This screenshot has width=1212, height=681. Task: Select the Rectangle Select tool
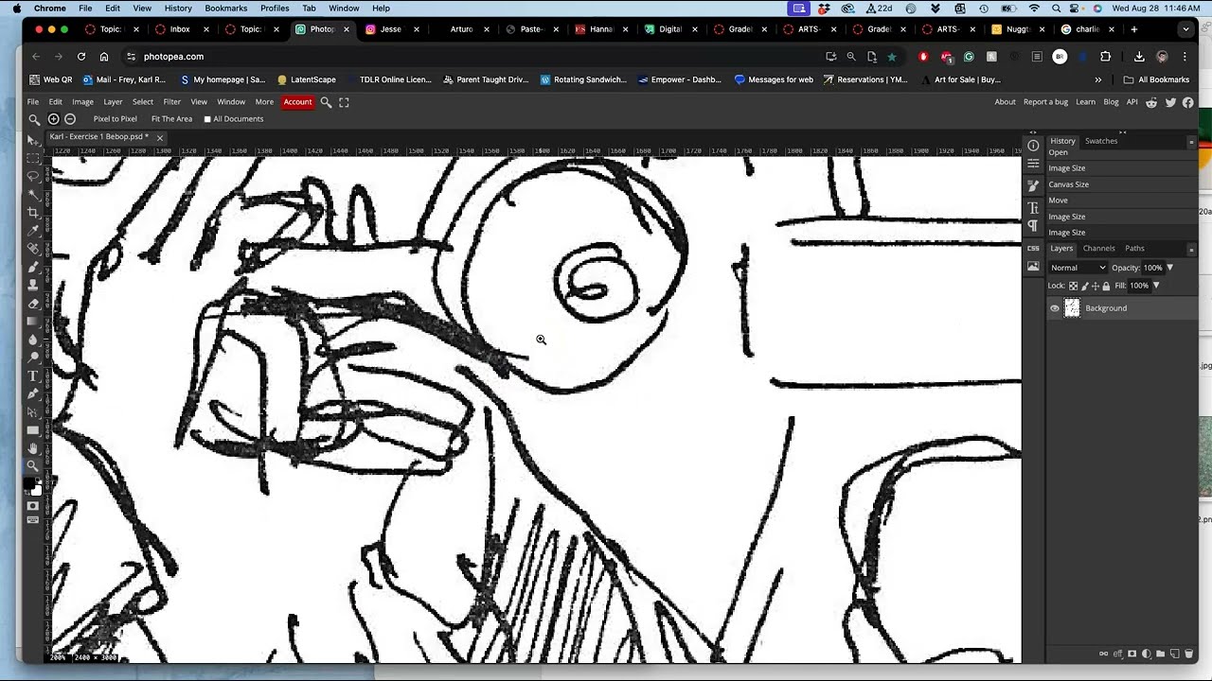[33, 157]
